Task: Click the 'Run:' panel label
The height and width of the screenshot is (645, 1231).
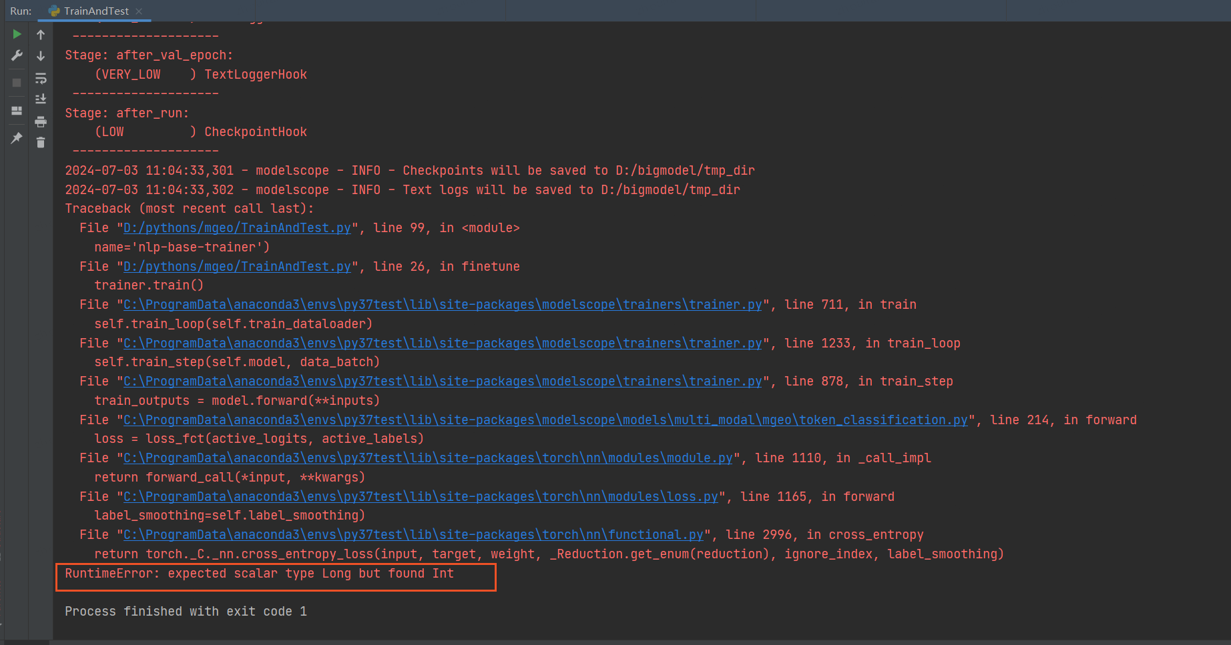Action: coord(21,11)
